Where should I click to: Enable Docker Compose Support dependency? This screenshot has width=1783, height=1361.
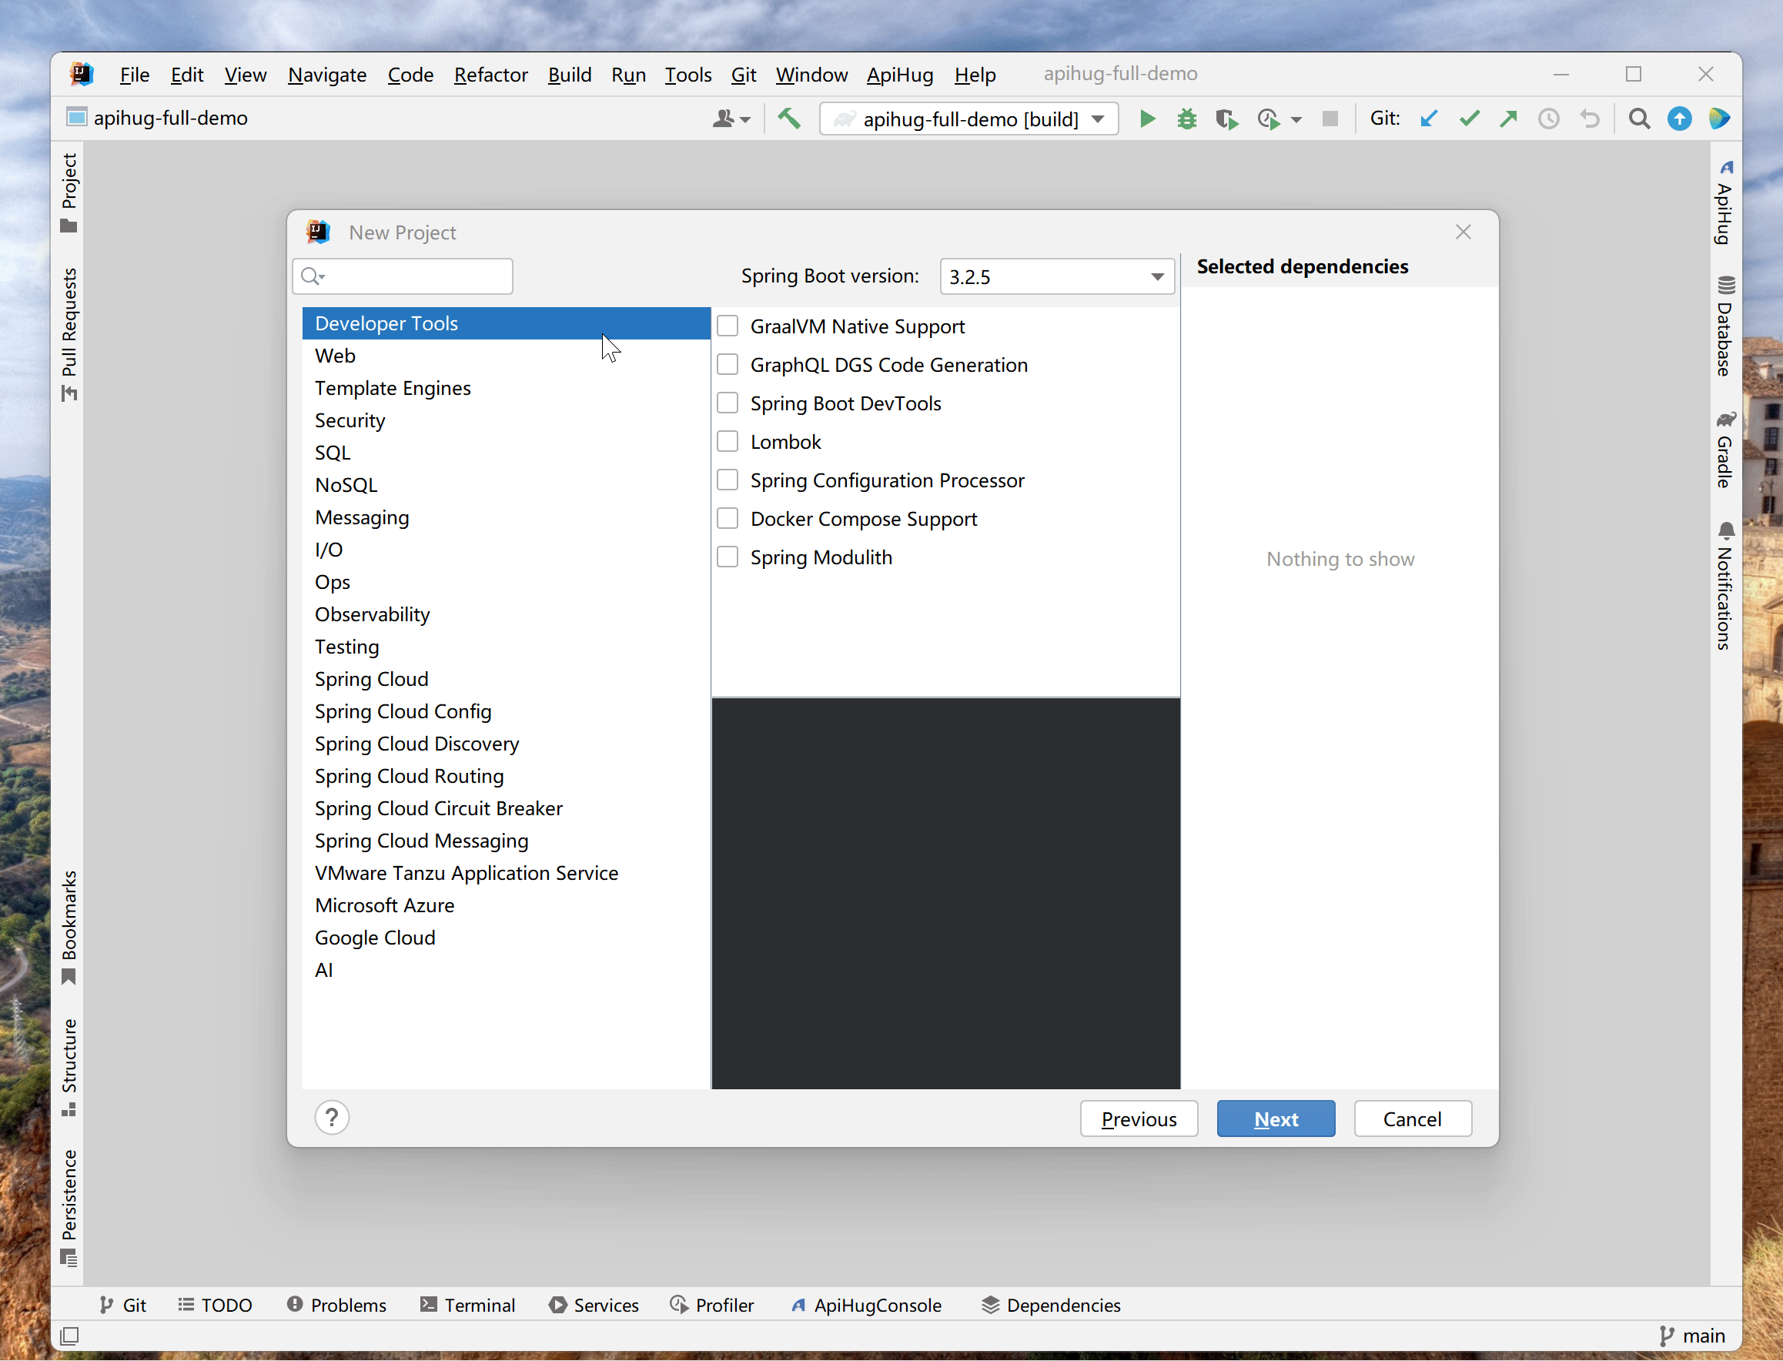729,517
